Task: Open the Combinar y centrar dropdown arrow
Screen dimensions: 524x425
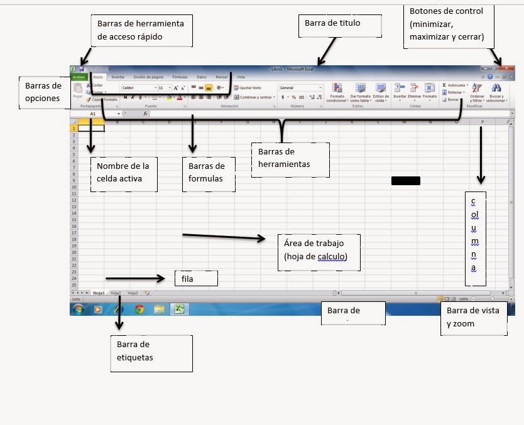Action: coord(274,97)
